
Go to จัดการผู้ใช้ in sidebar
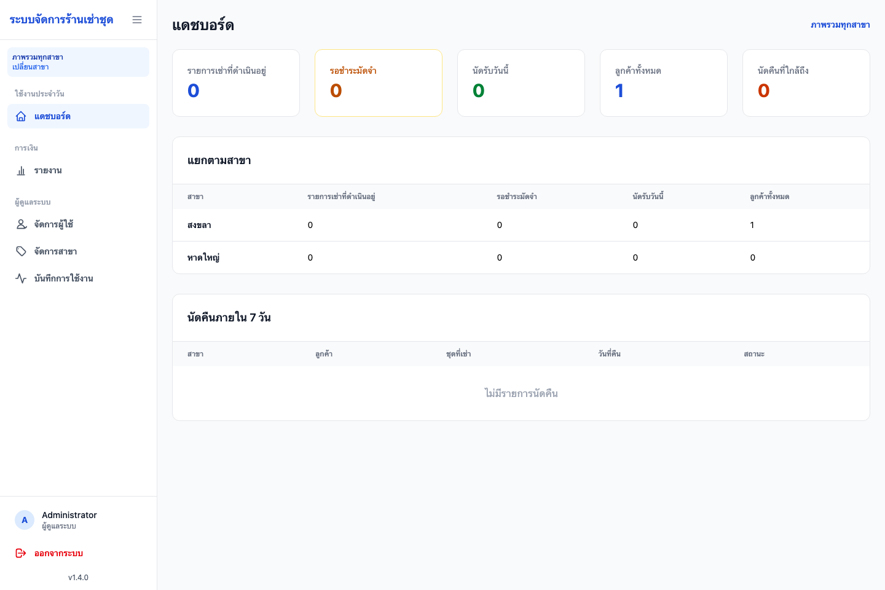click(78, 224)
